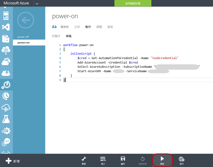Place cursor on 'workflow power-on' code line
Image resolution: width=213 pixels, height=167 pixels.
pos(78,45)
